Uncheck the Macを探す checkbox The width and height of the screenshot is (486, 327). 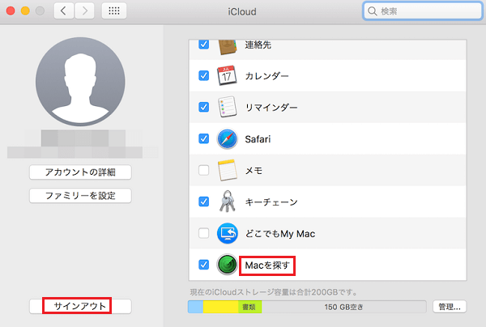(x=203, y=265)
